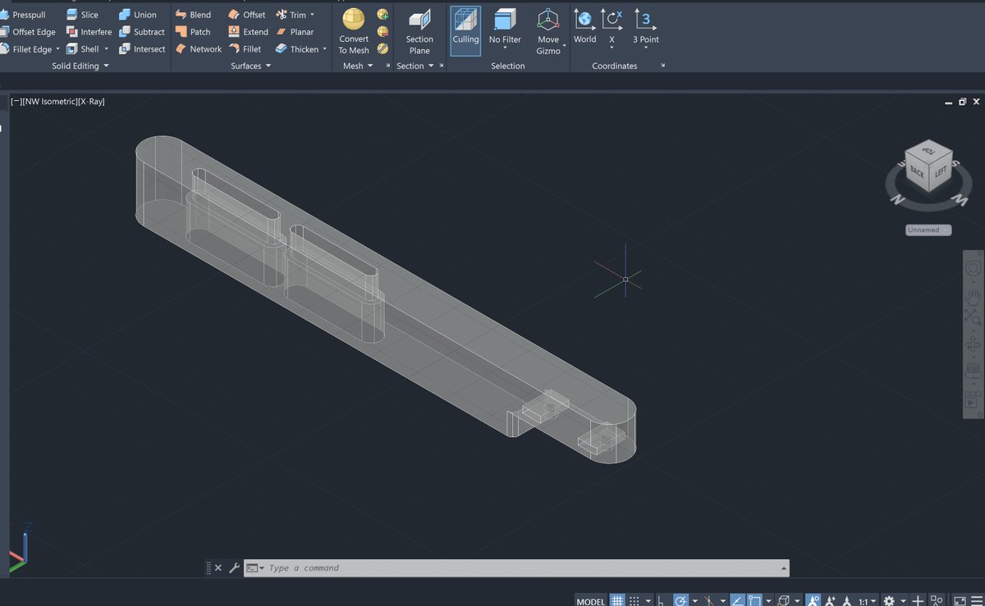Screen dimensions: 985x606
Task: Activate the Slice solid tool
Action: pos(82,15)
